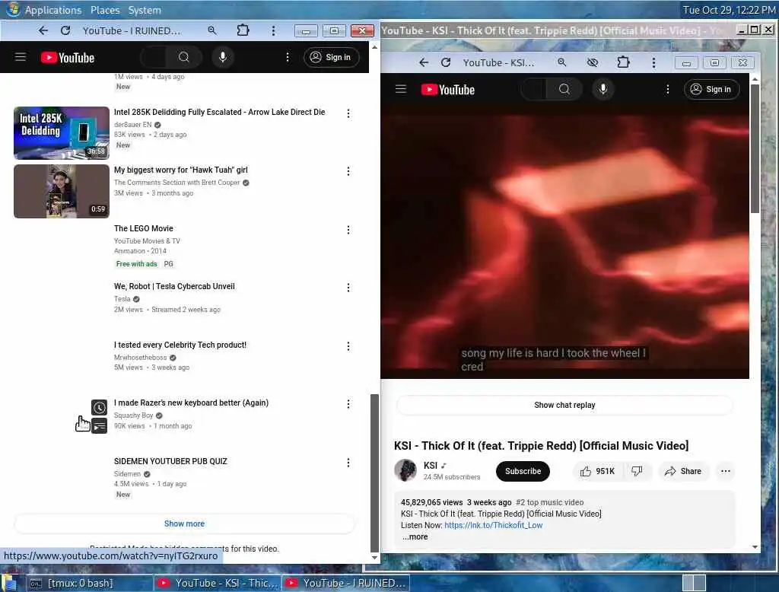779x592 pixels.
Task: Open browser menu dots in left window toolbar
Action: tap(273, 31)
